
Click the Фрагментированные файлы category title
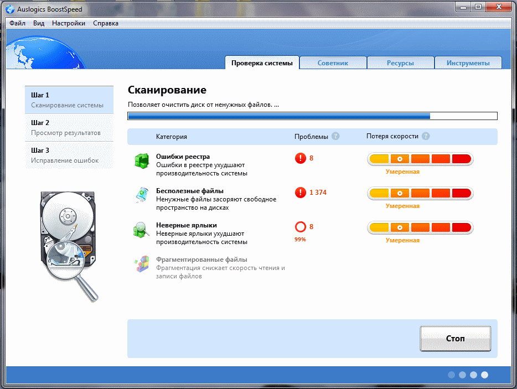(202, 260)
